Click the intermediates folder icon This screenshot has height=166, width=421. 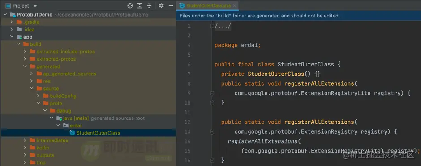point(33,140)
